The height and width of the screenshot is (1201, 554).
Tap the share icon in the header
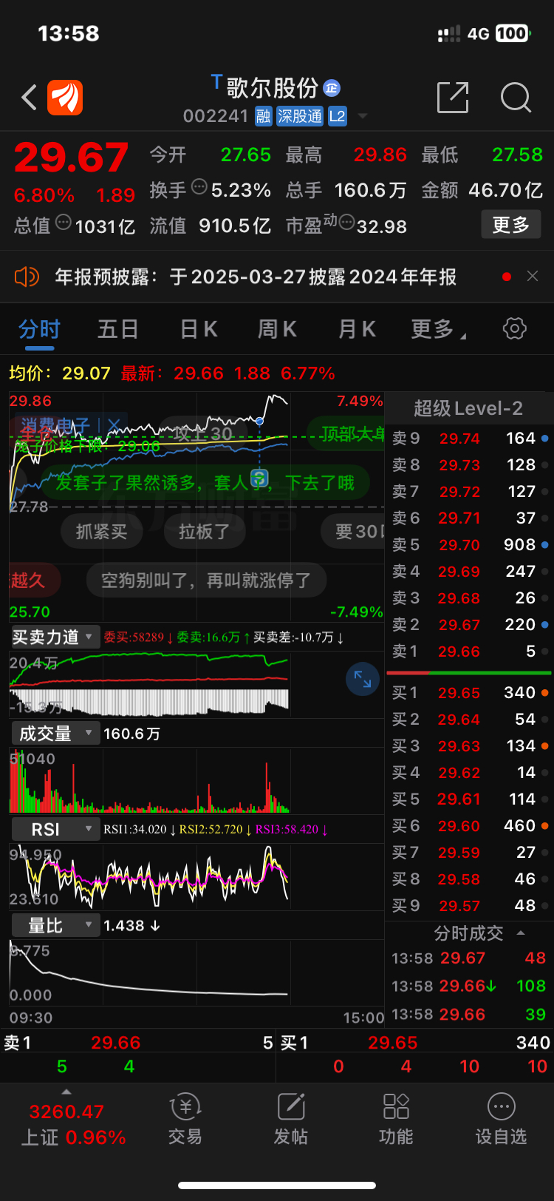pos(453,98)
